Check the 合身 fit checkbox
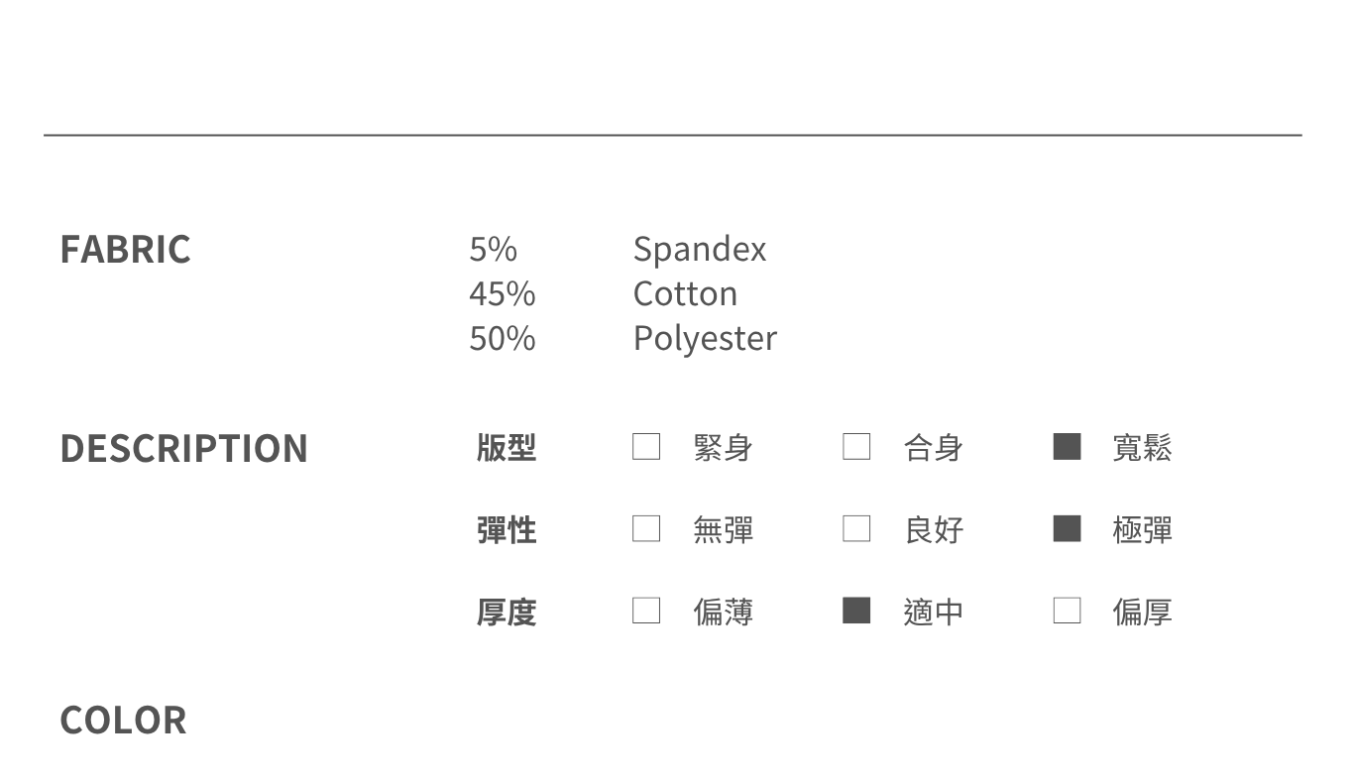The height and width of the screenshot is (781, 1354). 856,447
